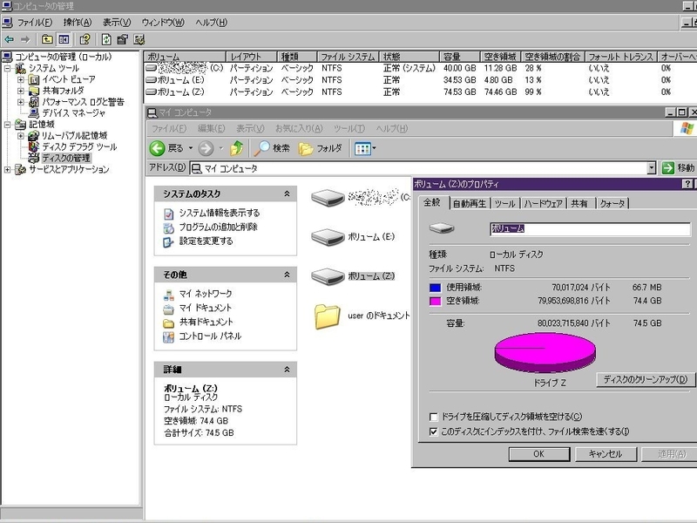Select ディスク デフラグ ツール in the tree

(x=79, y=146)
